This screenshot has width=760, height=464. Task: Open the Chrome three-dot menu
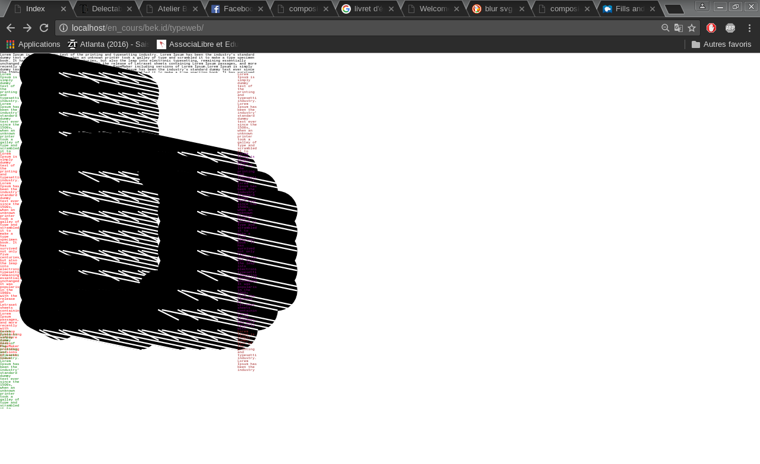pos(749,28)
